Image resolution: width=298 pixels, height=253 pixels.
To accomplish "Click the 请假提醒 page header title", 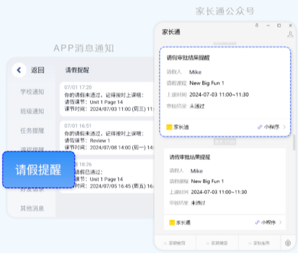I will 77,70.
